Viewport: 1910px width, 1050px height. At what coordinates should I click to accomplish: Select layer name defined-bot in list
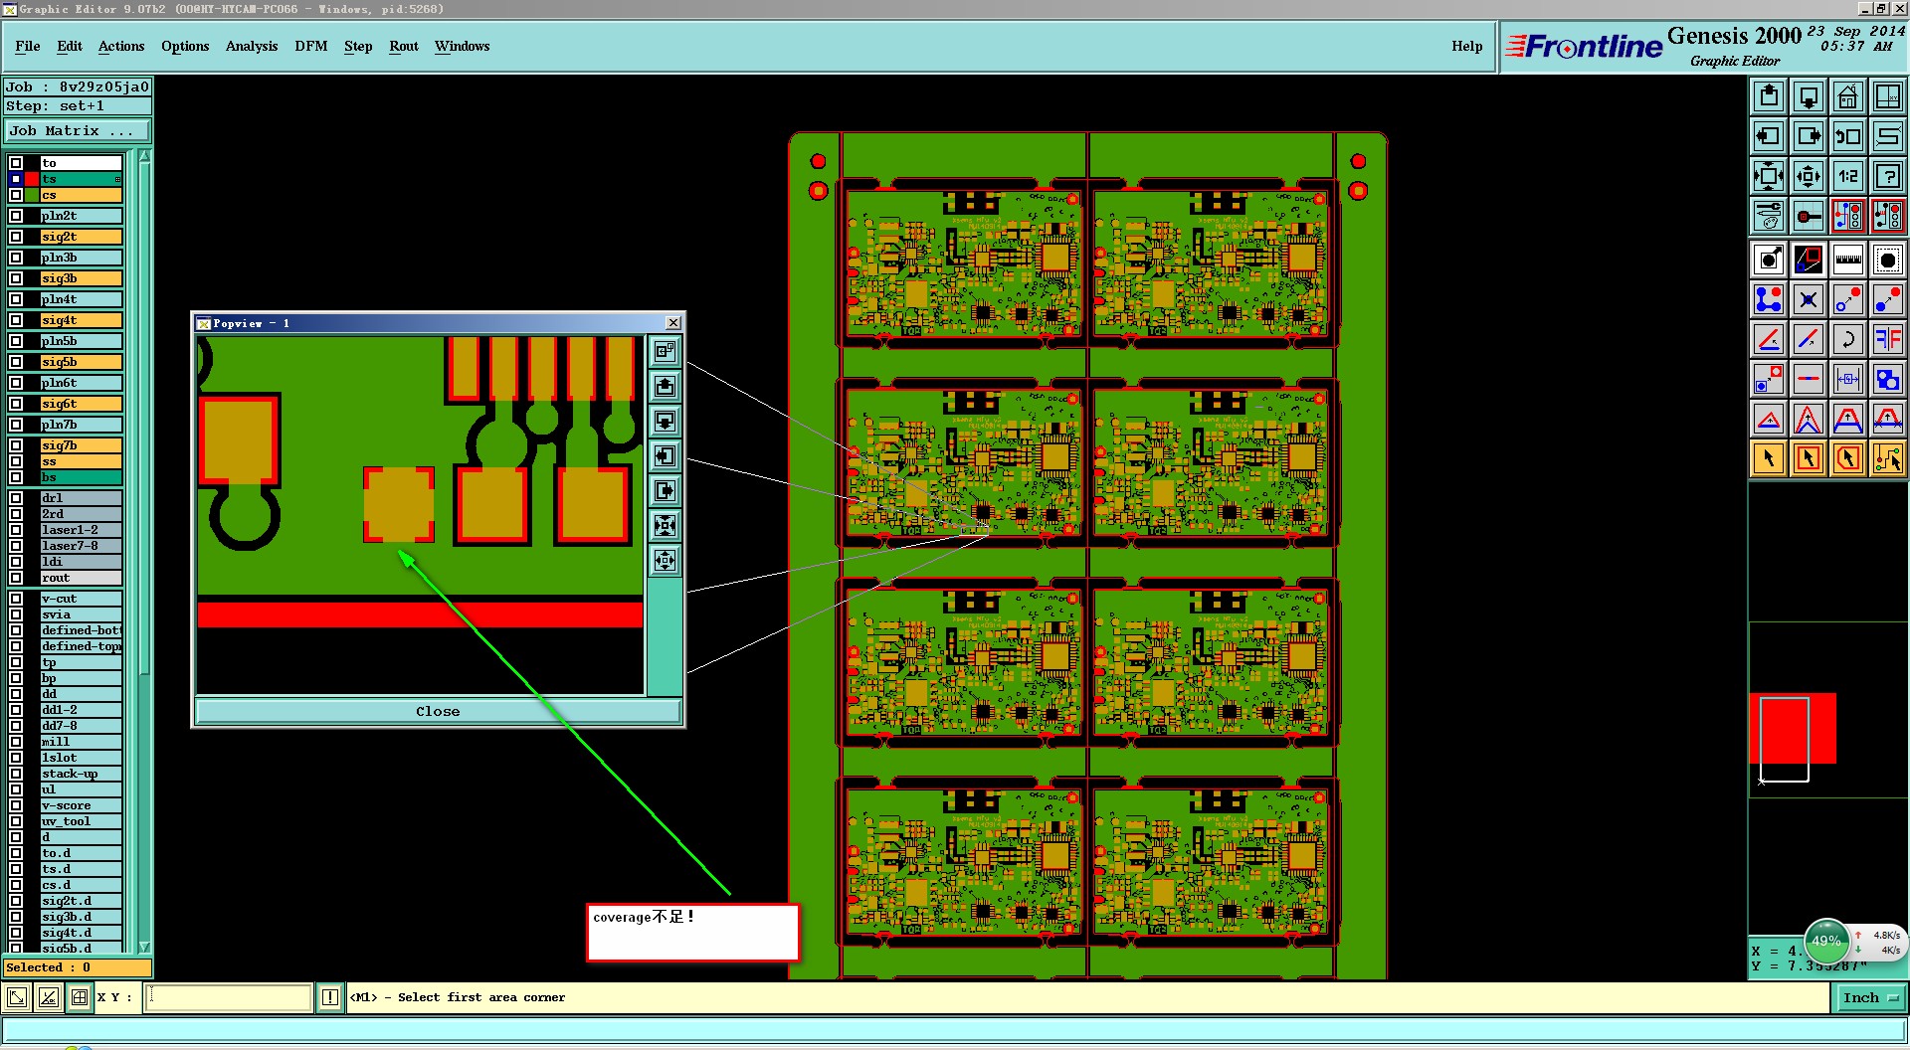[x=82, y=630]
